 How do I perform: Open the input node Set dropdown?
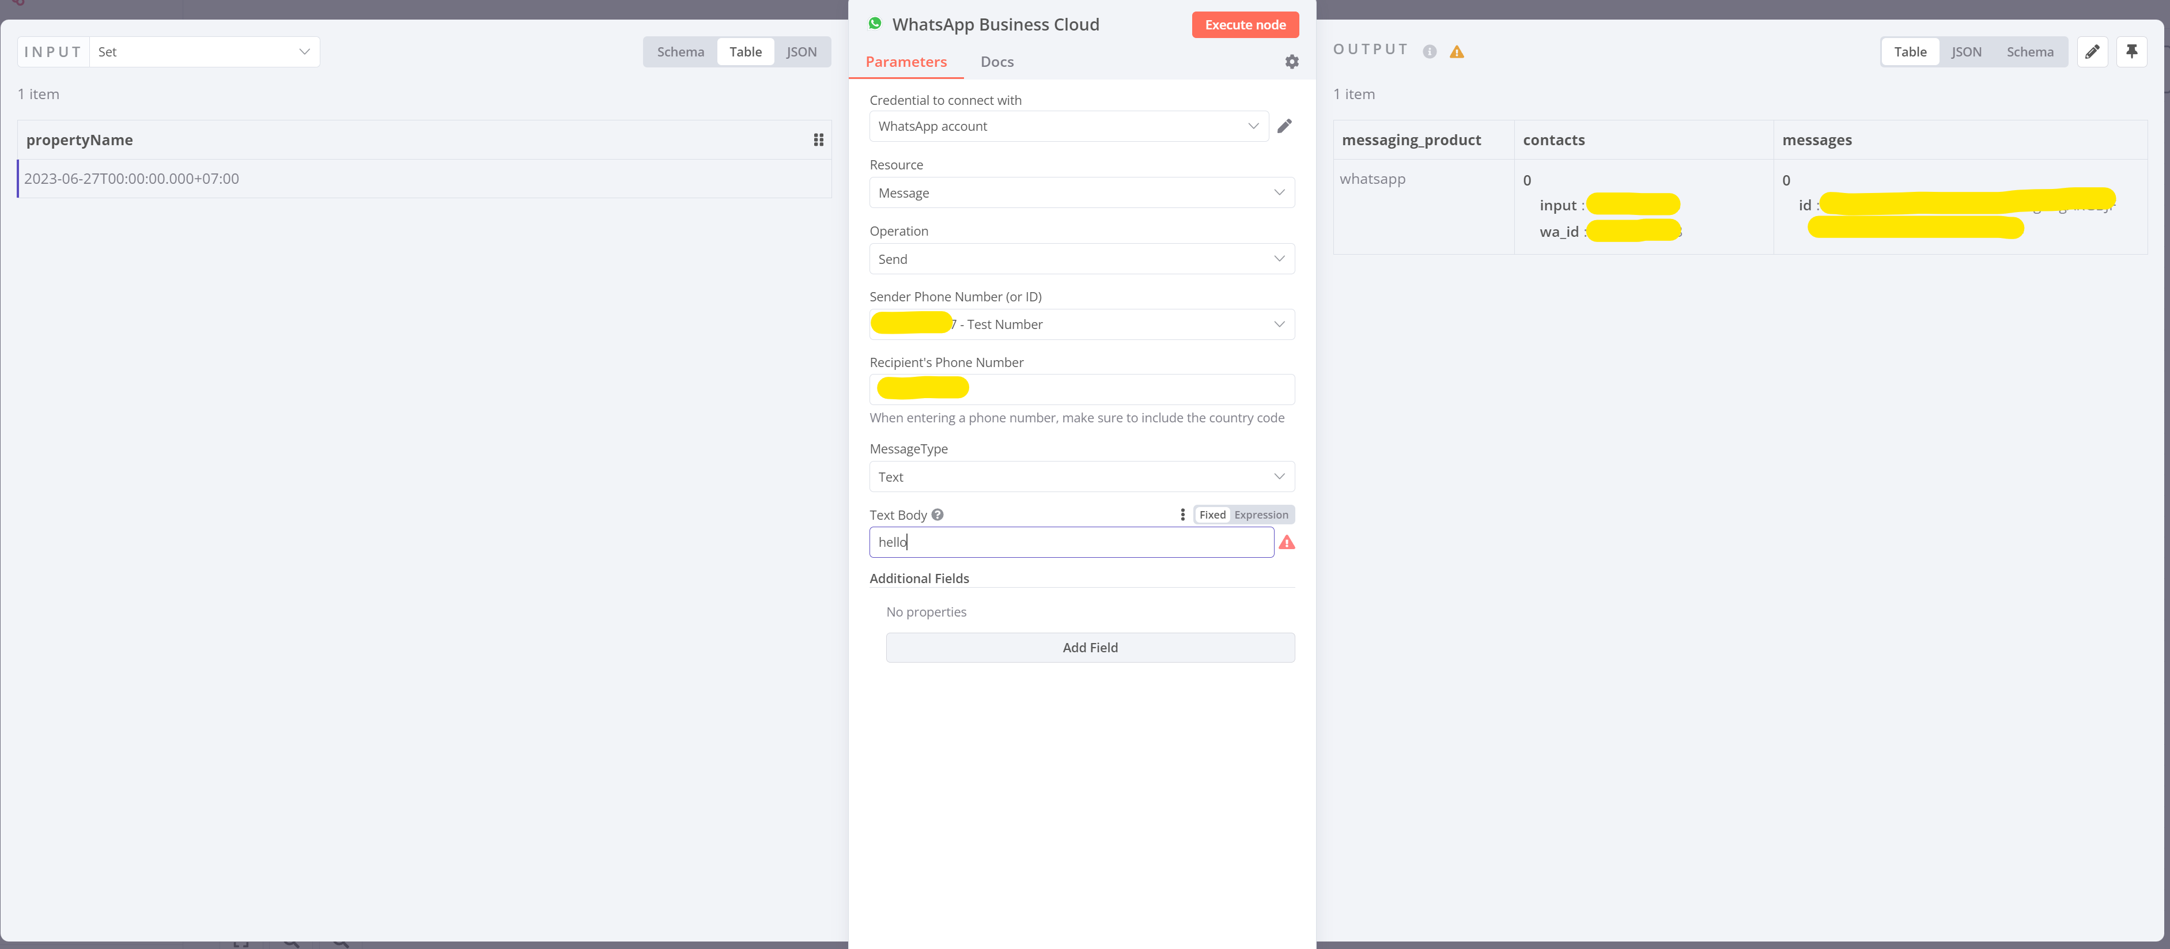point(205,51)
